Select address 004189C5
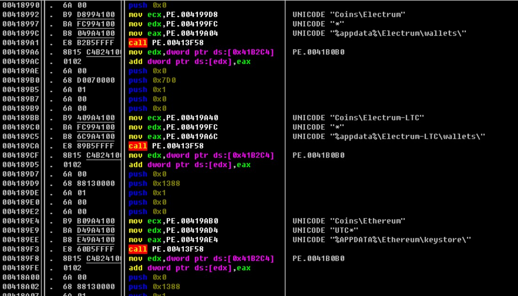 21,137
